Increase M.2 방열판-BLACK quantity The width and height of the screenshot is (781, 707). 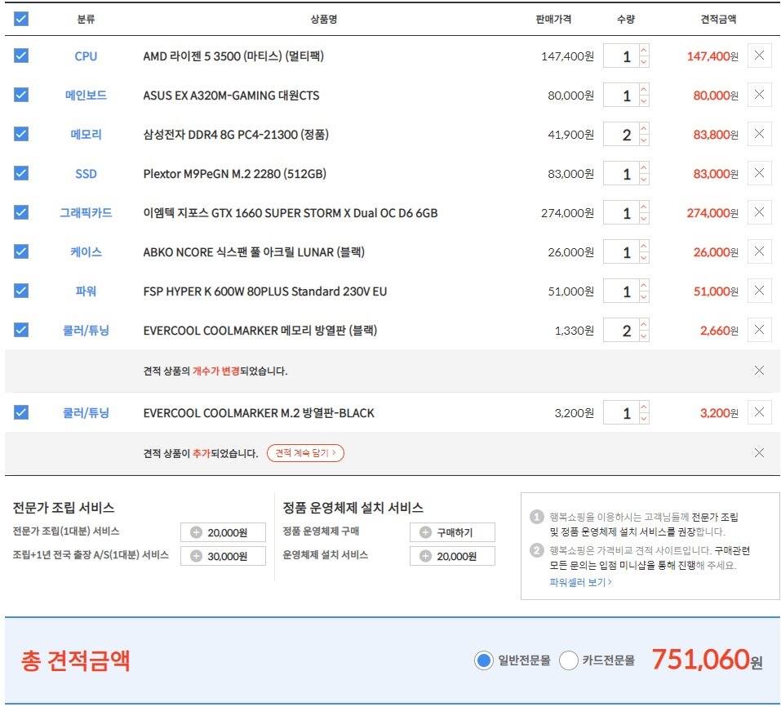pos(644,407)
